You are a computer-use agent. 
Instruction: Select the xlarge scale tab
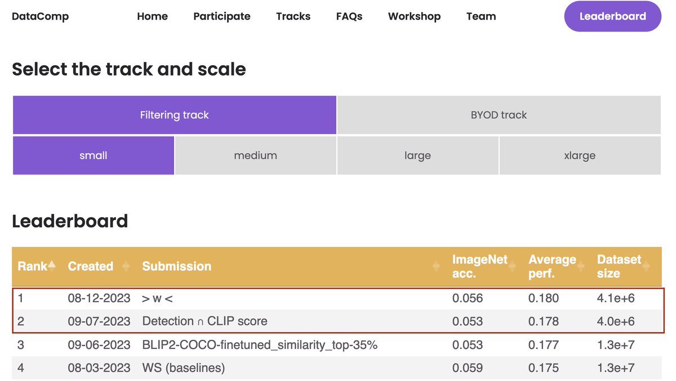(x=580, y=155)
